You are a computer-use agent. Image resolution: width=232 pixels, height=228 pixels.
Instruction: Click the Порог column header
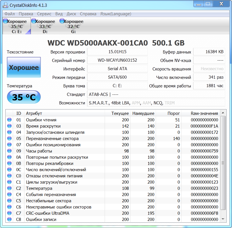pyautogui.click(x=168, y=113)
